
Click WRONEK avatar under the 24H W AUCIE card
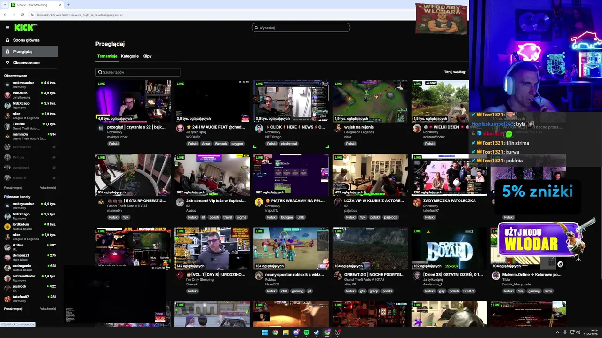pos(180,128)
